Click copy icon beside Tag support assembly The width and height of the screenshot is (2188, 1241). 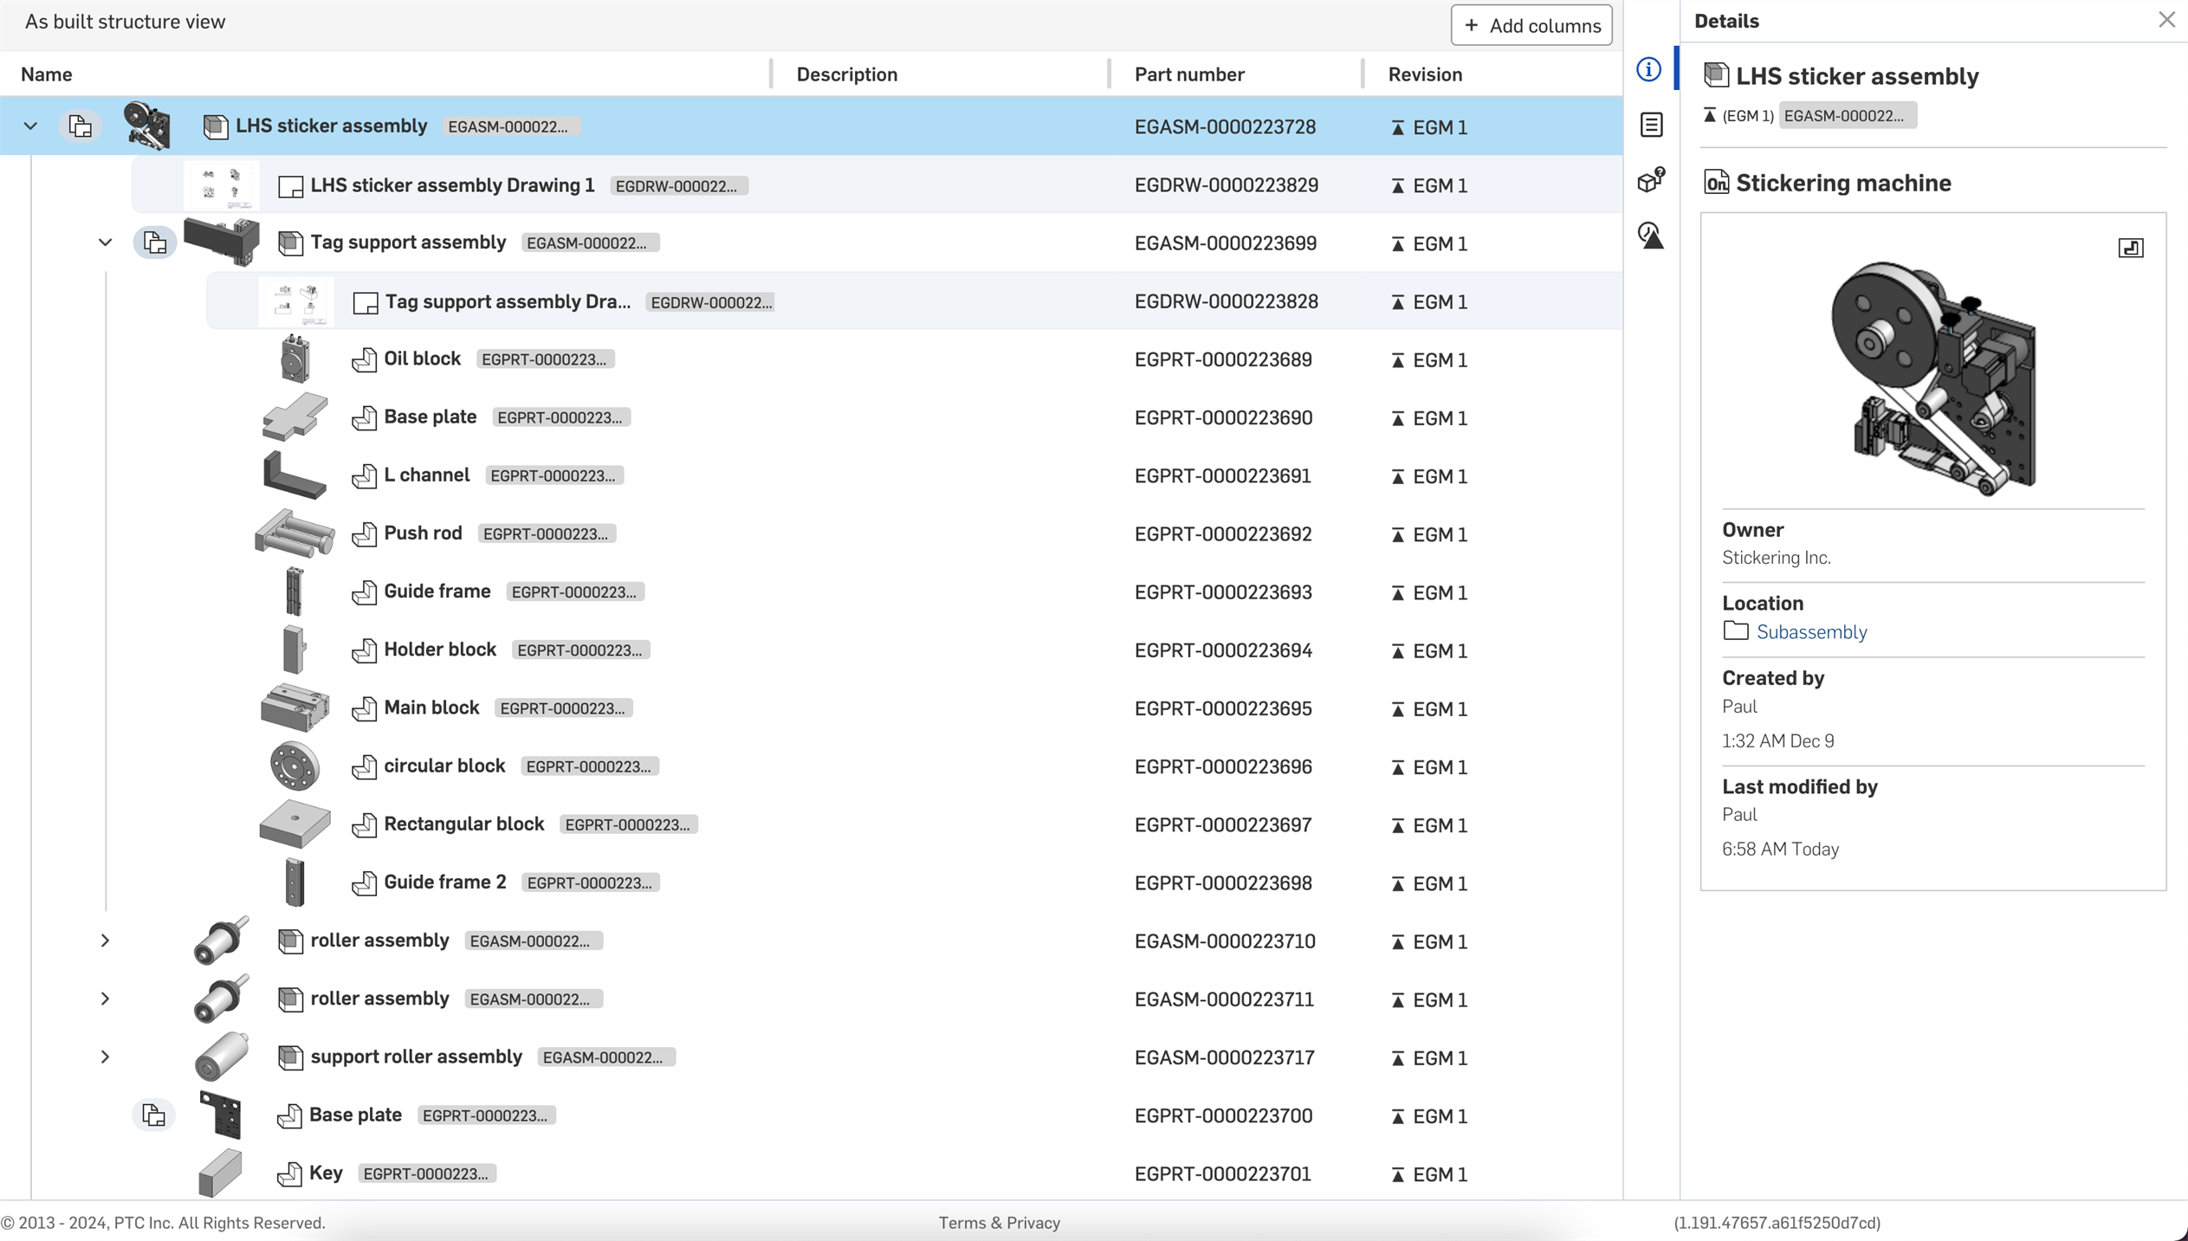point(154,242)
